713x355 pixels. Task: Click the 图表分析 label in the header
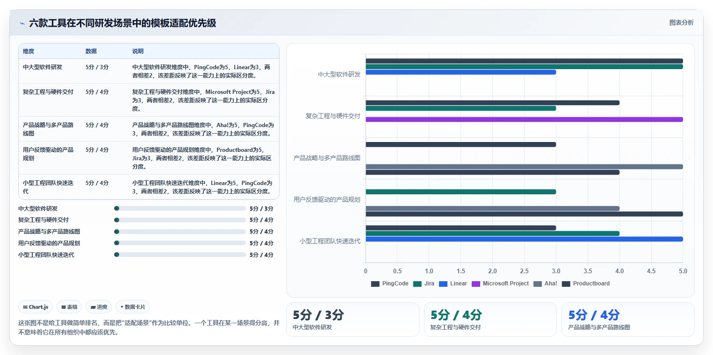click(681, 22)
